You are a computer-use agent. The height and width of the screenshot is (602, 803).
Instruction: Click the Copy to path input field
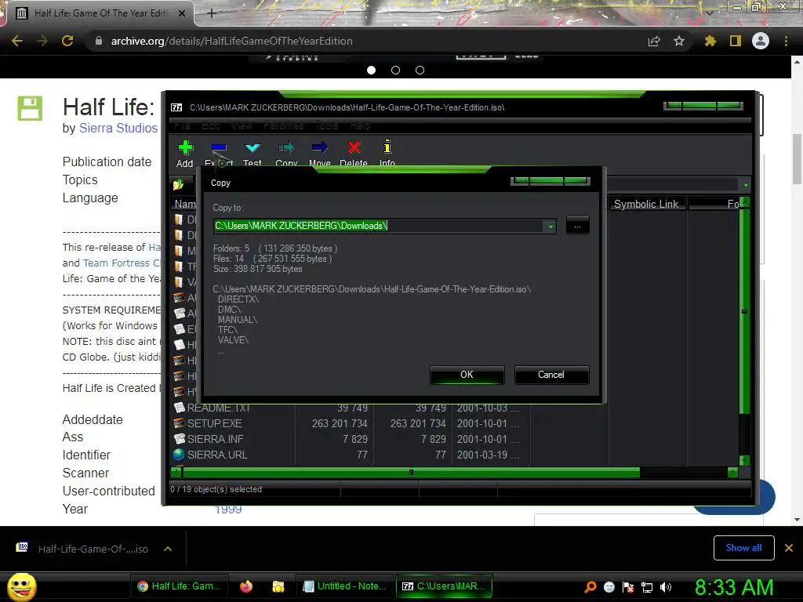(380, 226)
